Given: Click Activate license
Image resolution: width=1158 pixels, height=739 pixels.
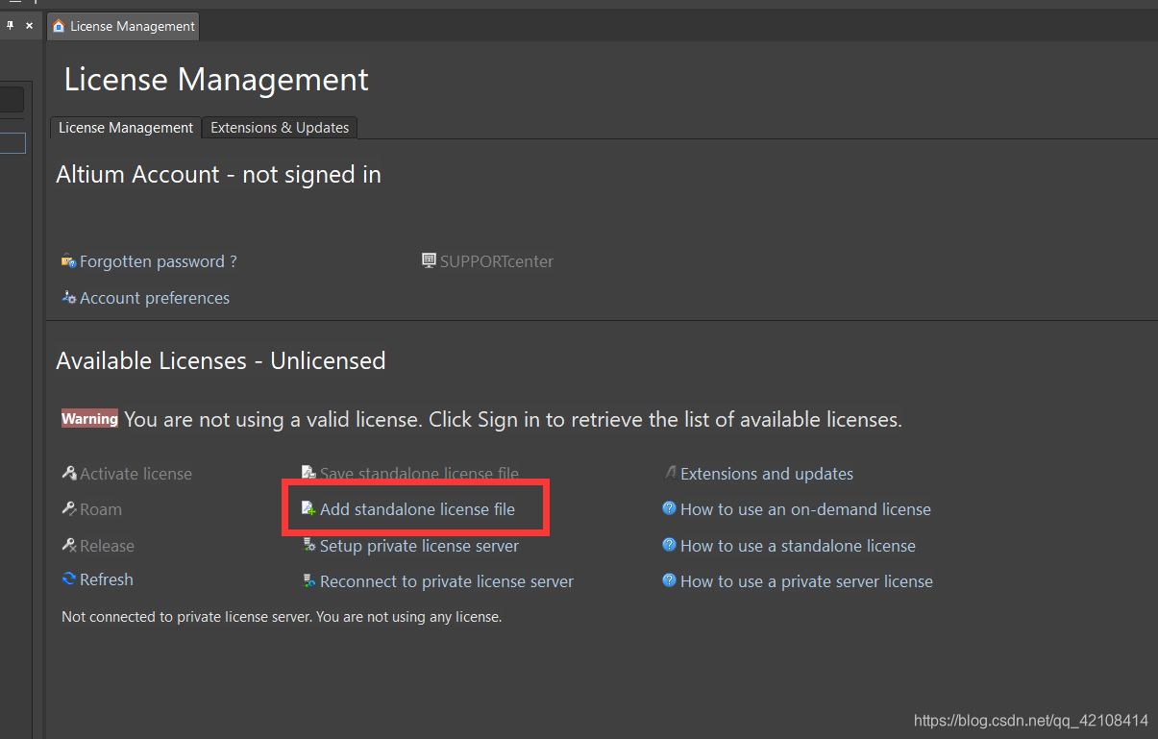Looking at the screenshot, I should (x=136, y=474).
